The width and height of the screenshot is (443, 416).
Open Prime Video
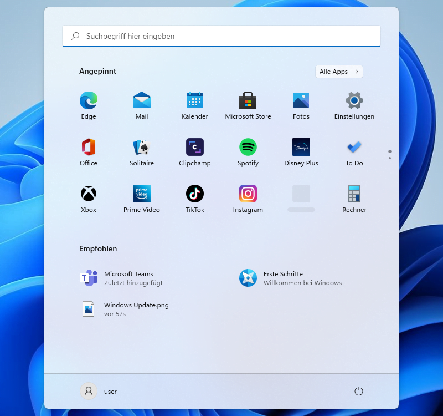tap(142, 199)
